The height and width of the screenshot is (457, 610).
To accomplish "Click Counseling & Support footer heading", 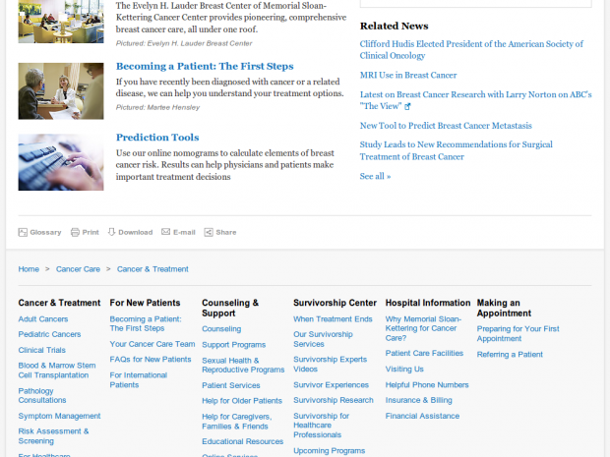I will point(230,308).
